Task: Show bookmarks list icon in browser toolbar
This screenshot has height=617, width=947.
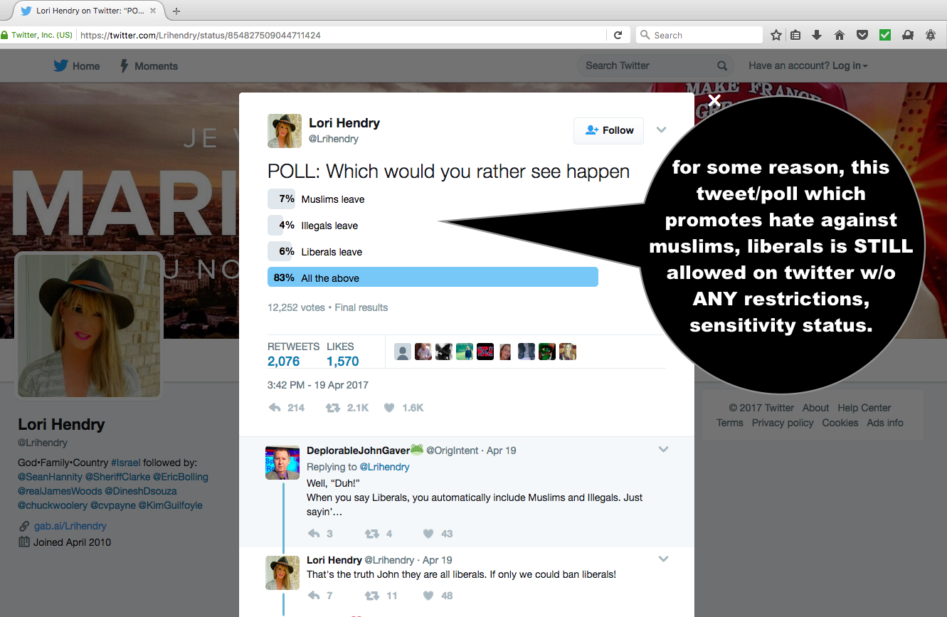Action: pos(795,35)
